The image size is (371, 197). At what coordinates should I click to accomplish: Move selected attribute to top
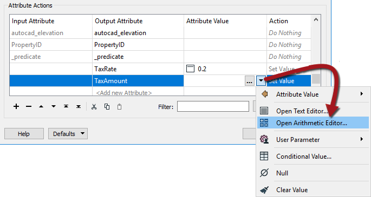point(66,106)
